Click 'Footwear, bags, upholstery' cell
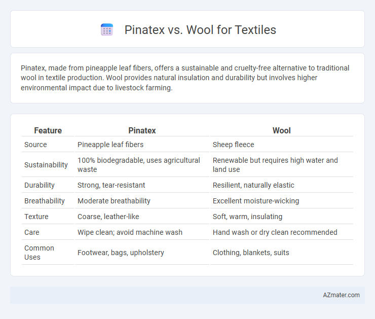375x319 pixels. (x=121, y=253)
